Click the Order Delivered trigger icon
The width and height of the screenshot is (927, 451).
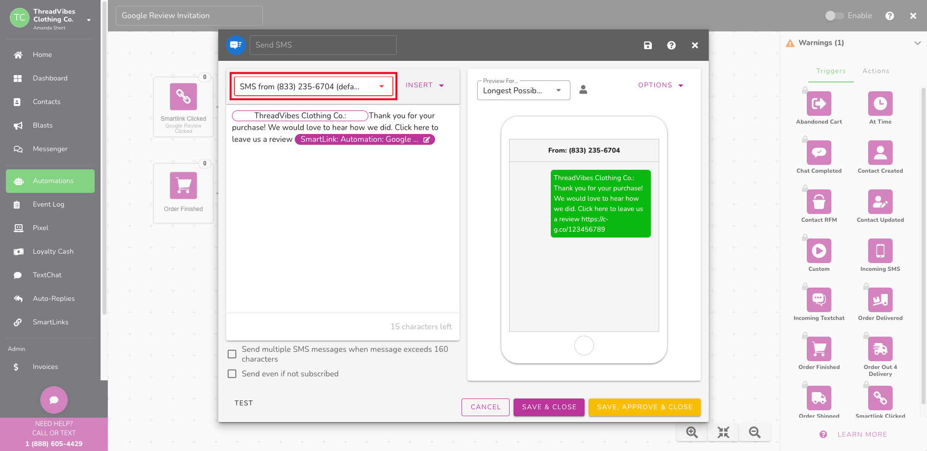coord(880,300)
